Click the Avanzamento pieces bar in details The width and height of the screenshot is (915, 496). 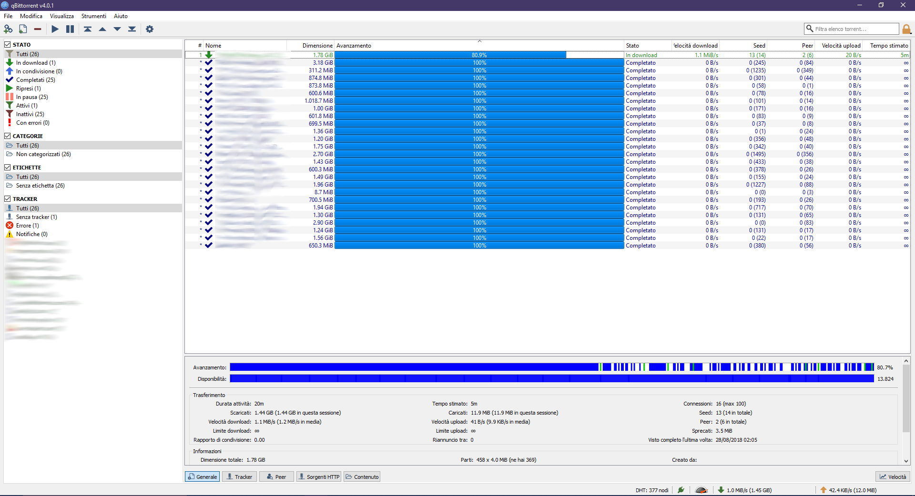pos(552,367)
